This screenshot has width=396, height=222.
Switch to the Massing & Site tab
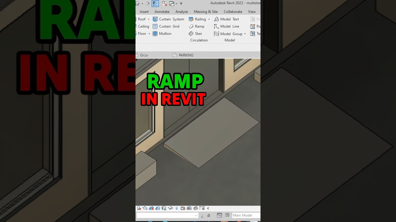[206, 12]
